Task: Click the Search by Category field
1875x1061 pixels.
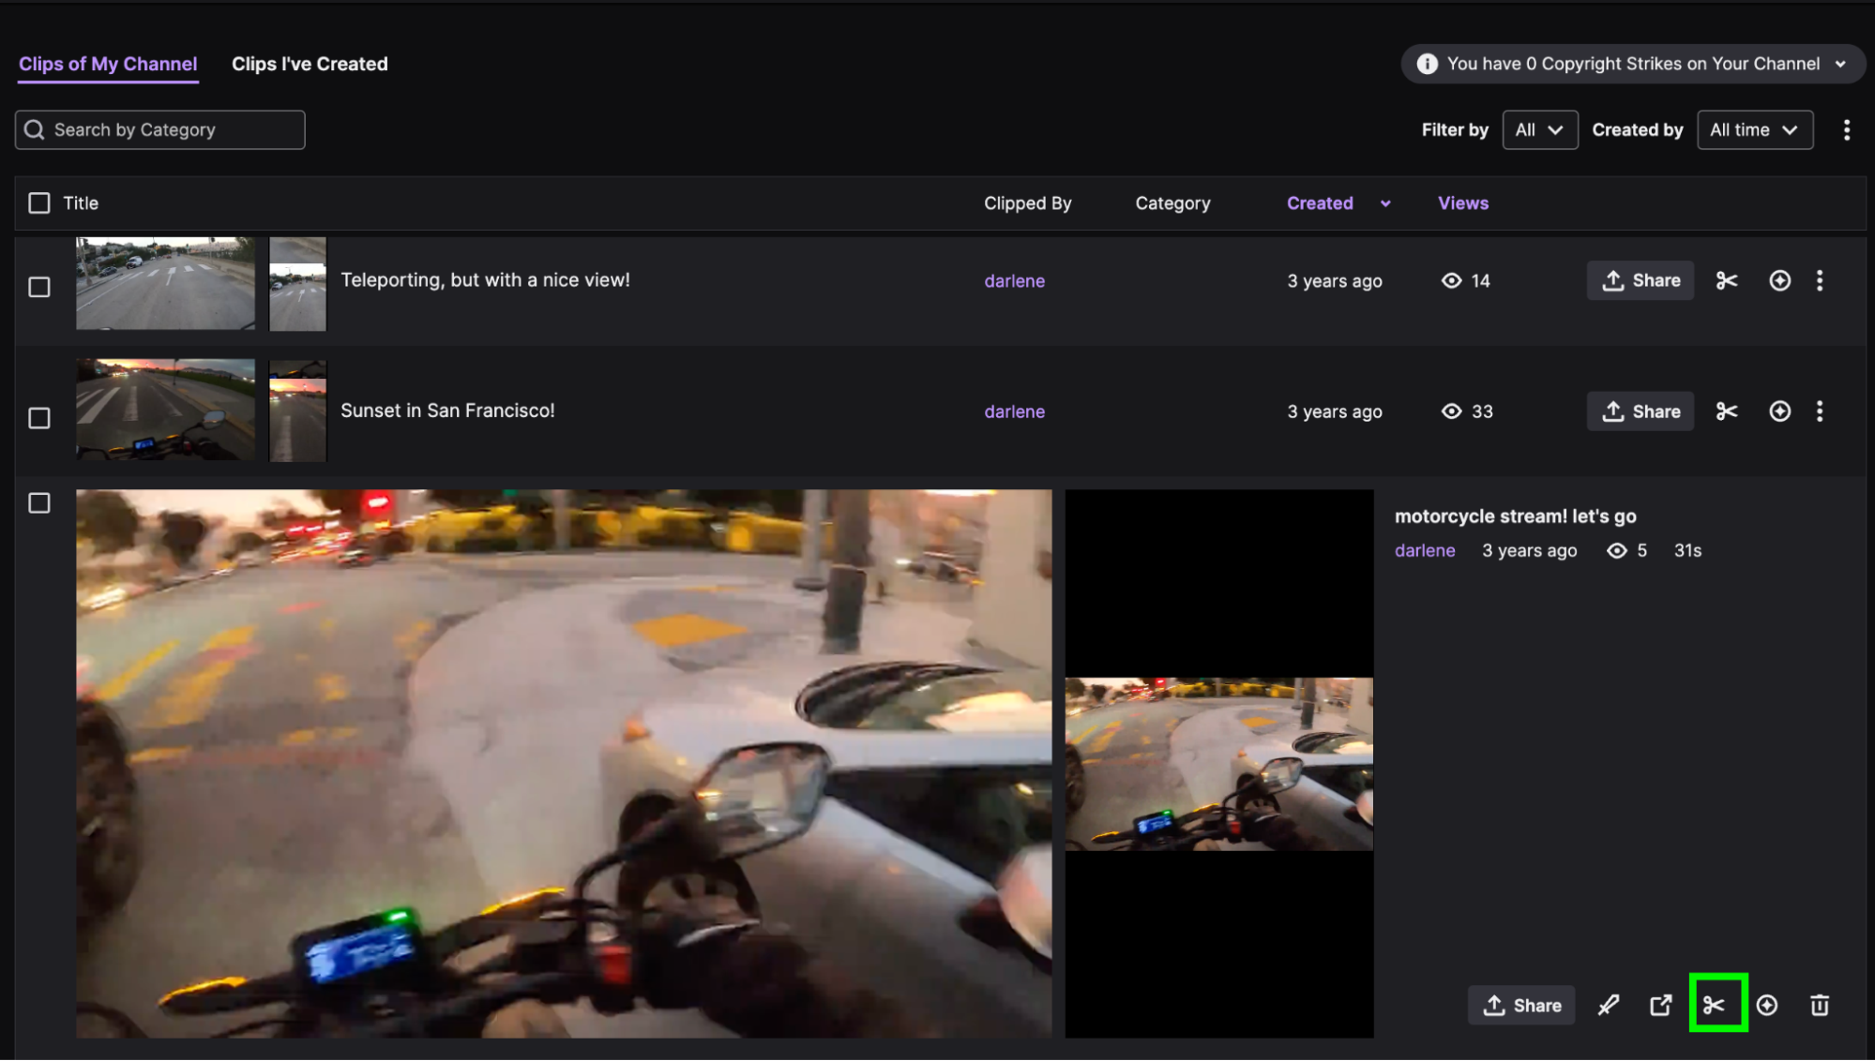Action: (159, 130)
